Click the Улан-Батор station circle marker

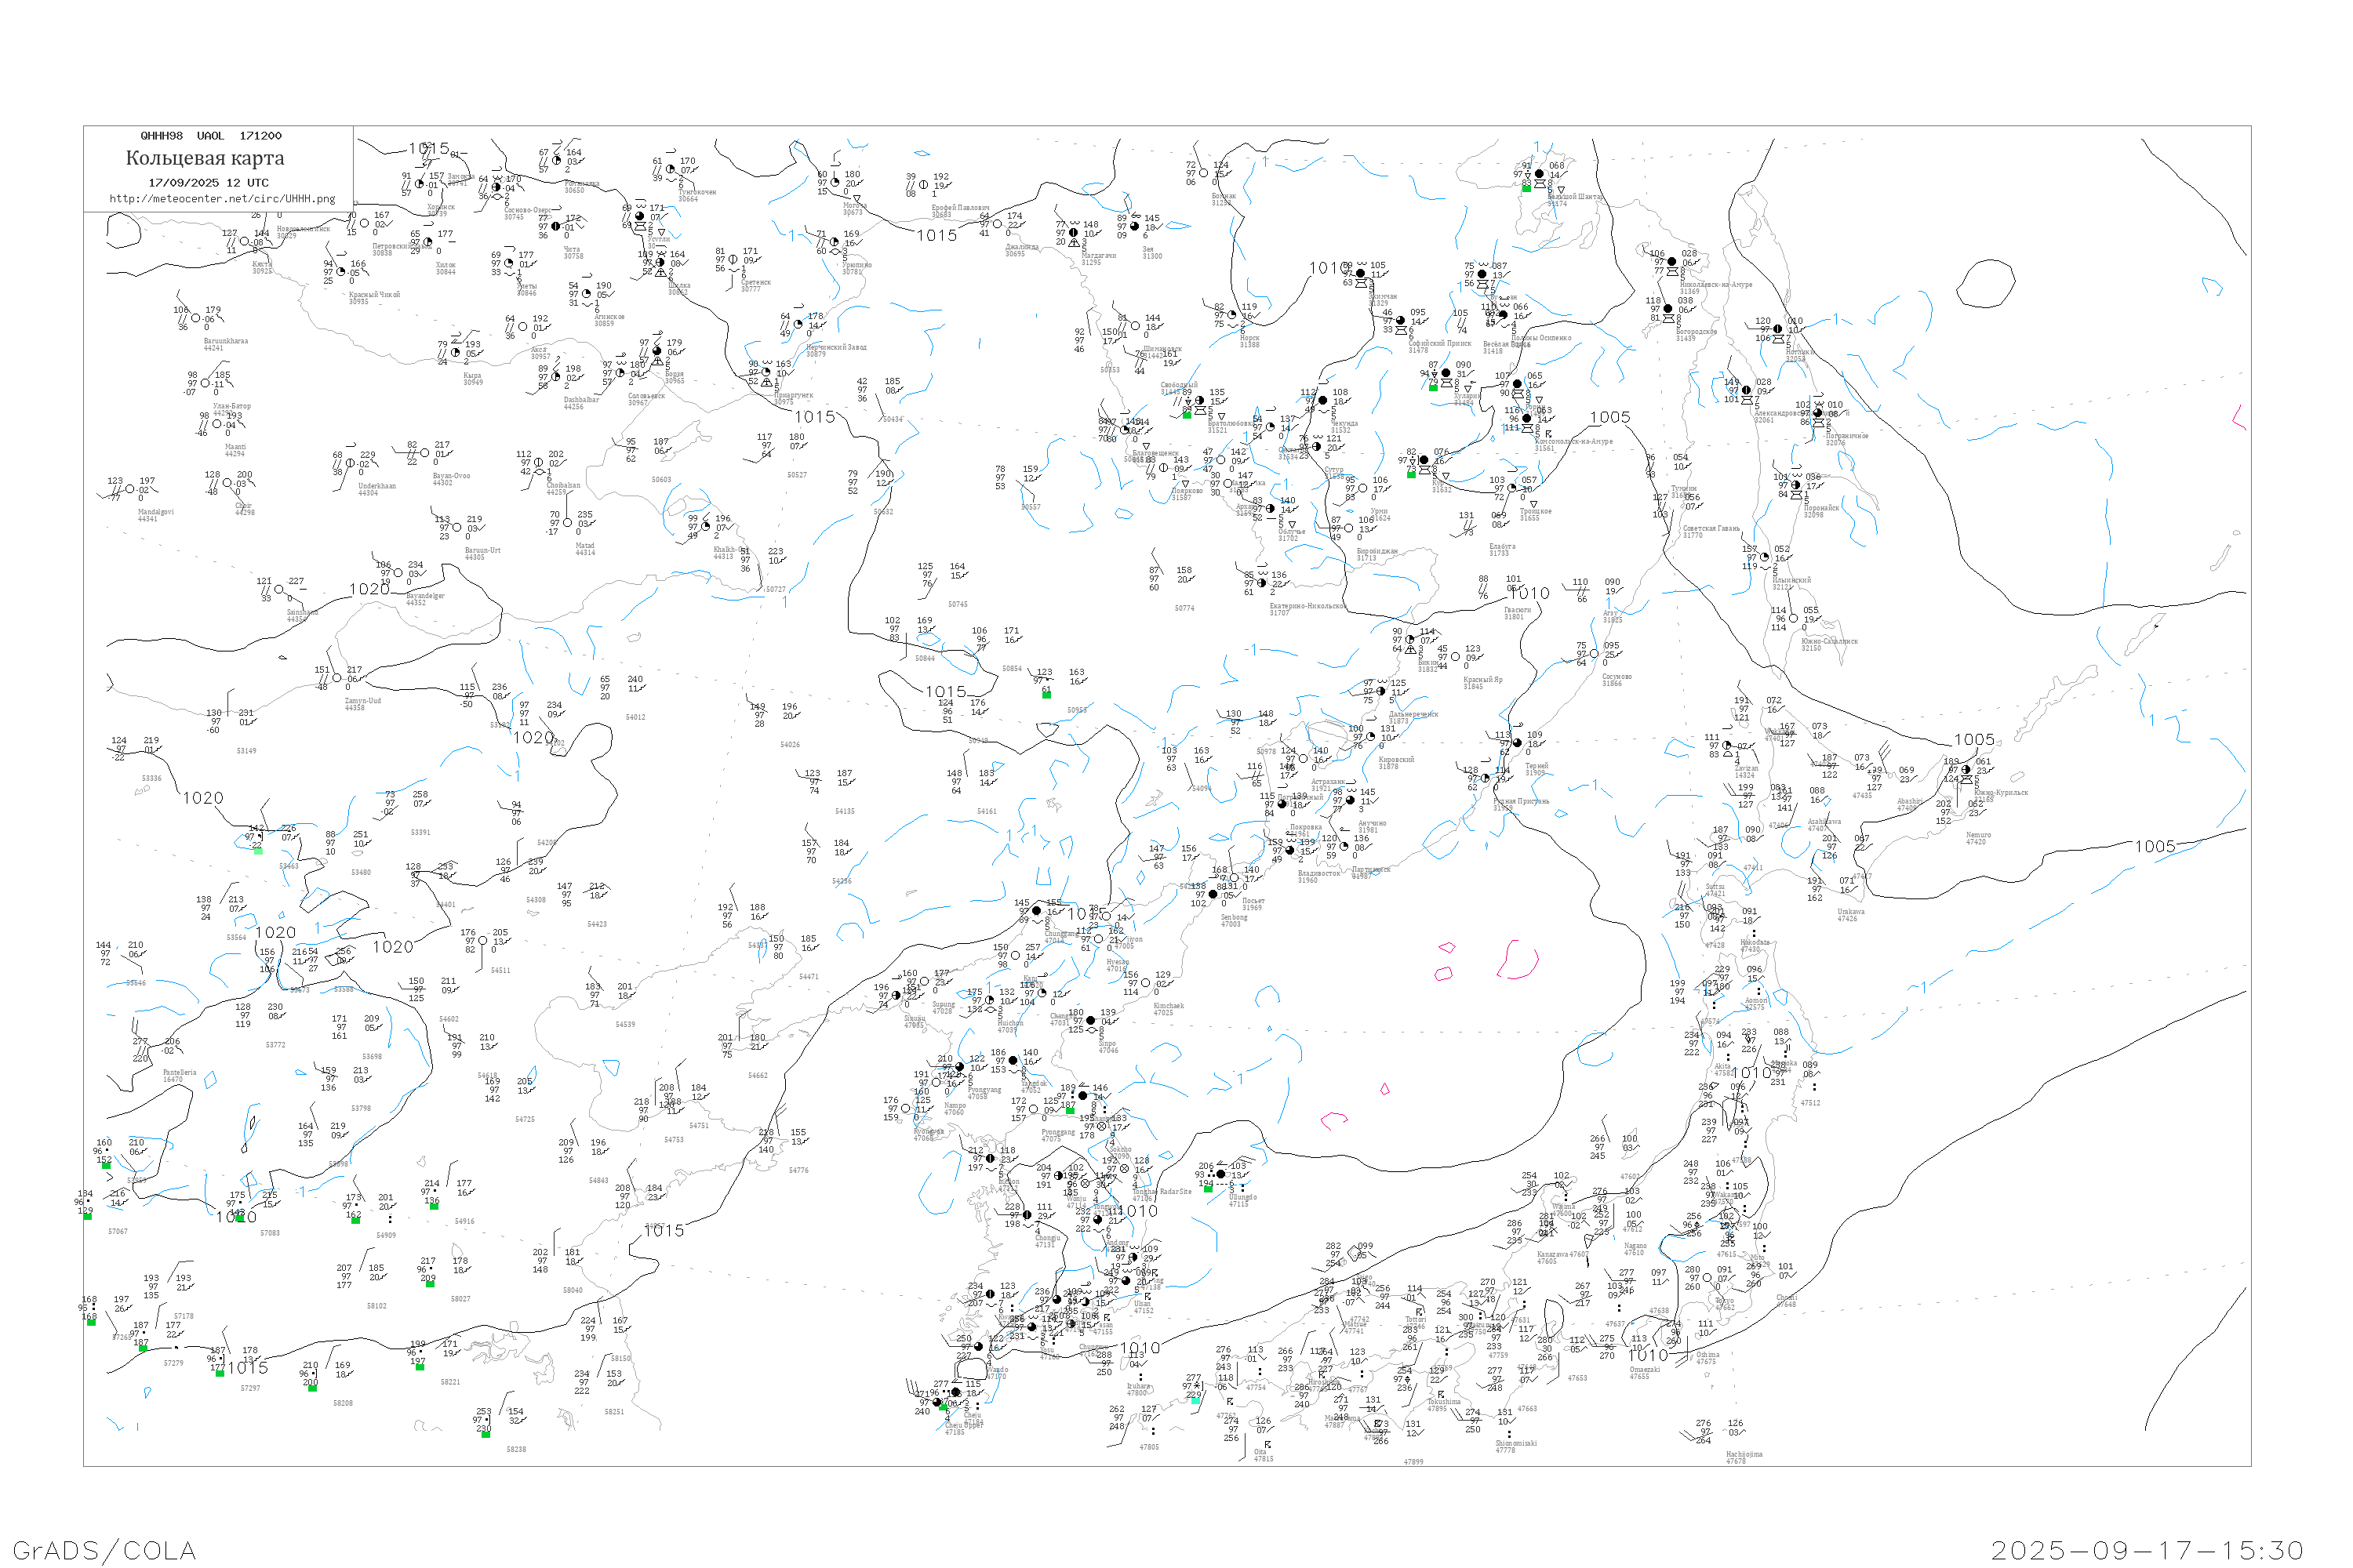[x=205, y=383]
